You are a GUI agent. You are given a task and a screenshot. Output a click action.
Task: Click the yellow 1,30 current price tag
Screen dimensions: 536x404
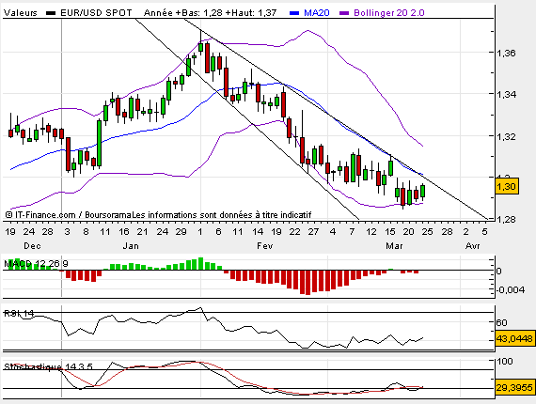(507, 186)
